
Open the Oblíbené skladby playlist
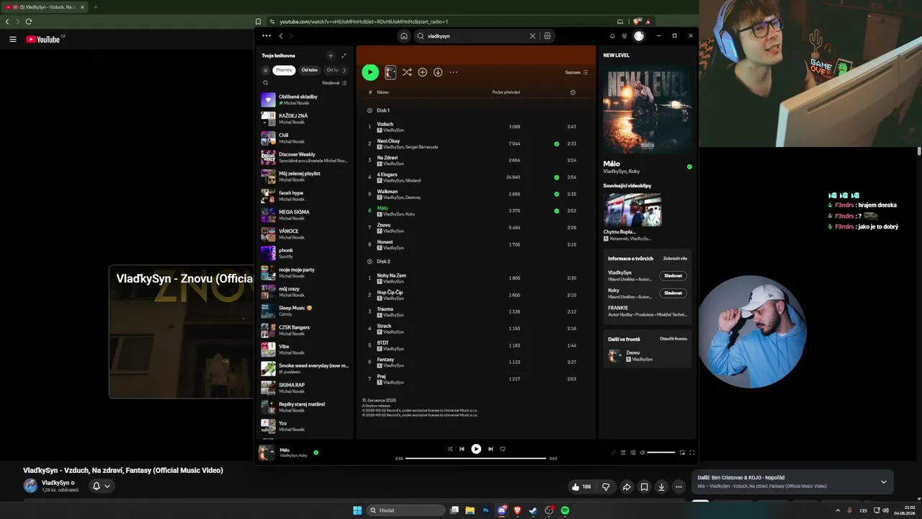(x=305, y=99)
